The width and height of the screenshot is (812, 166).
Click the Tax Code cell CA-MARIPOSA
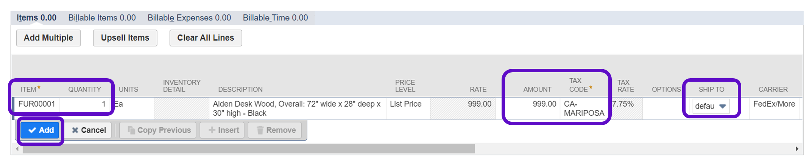583,109
